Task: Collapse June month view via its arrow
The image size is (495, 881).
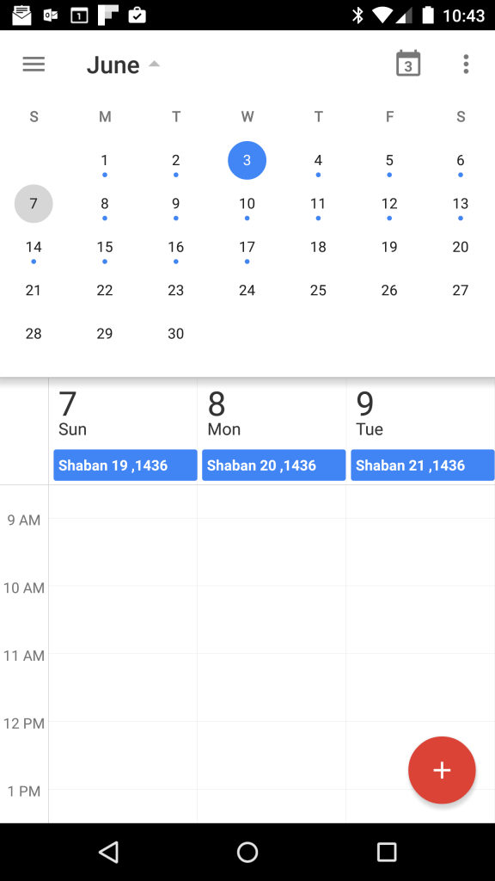Action: 154,63
